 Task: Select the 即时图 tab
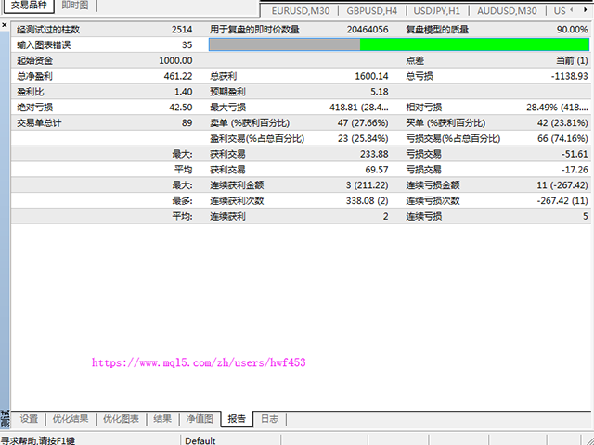(76, 5)
